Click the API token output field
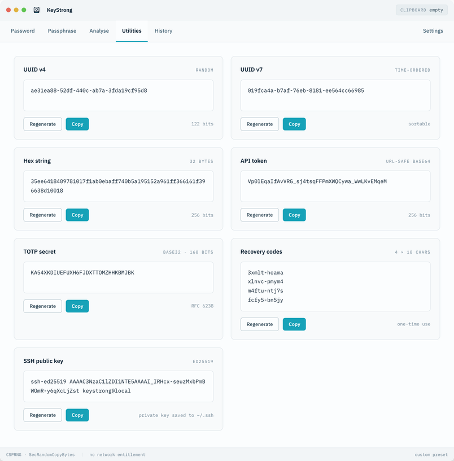 (x=335, y=186)
